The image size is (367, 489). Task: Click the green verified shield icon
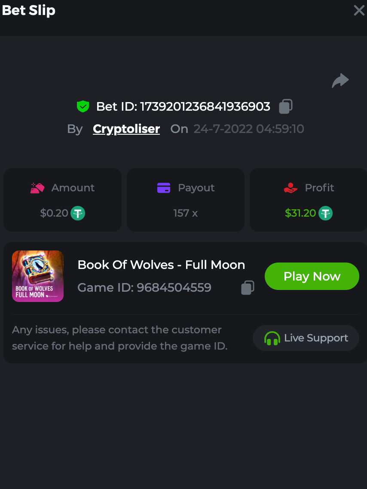tap(83, 106)
